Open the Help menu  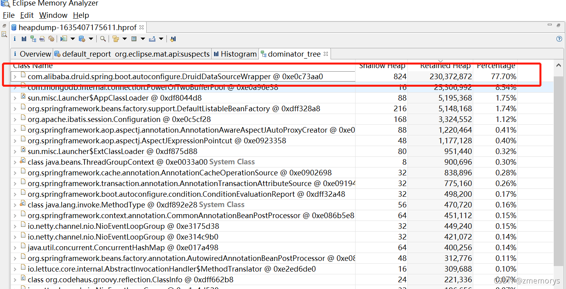tap(81, 15)
